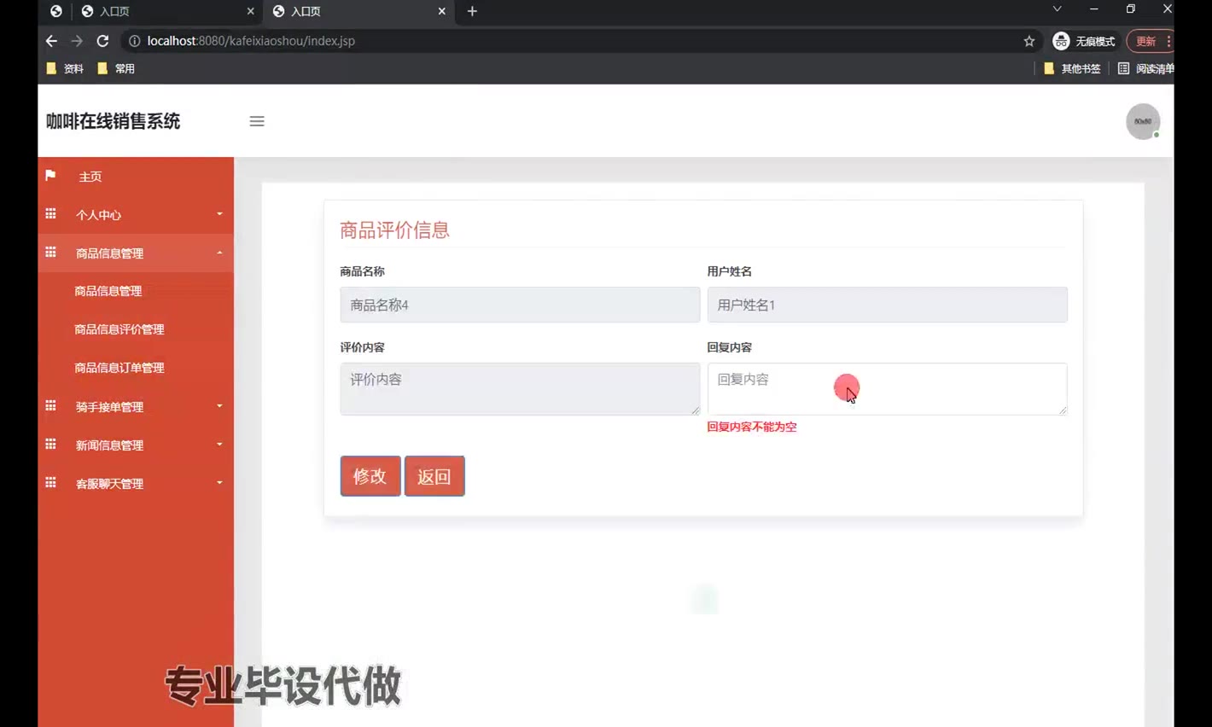The height and width of the screenshot is (727, 1212).
Task: Click the 回复内容不能为空 error message
Action: pyautogui.click(x=752, y=427)
